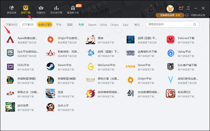Click the Origin平台 orange icon
This screenshot has height=131, width=210.
(131, 80)
